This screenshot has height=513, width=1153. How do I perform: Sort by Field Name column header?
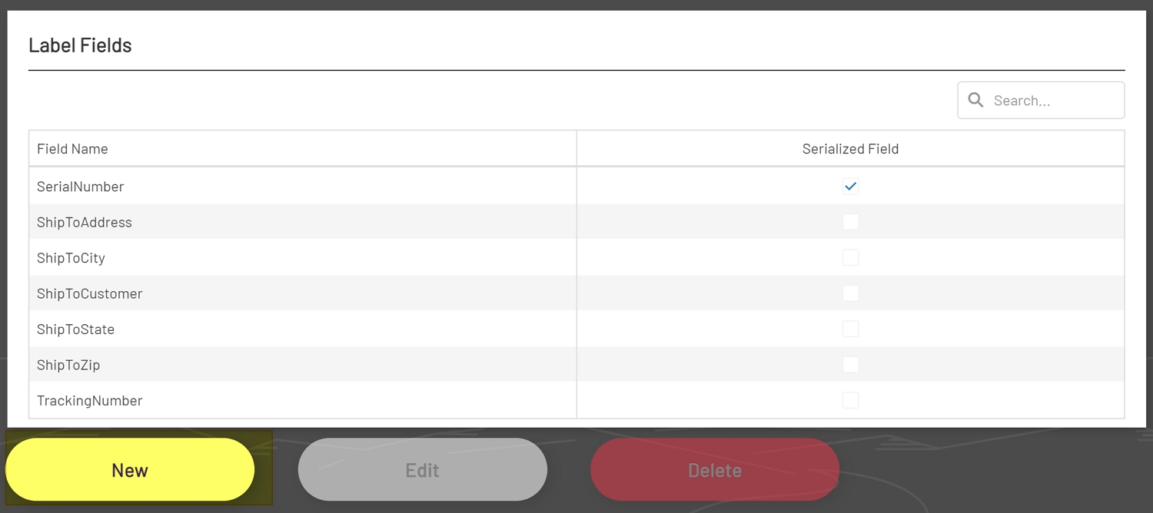[72, 149]
